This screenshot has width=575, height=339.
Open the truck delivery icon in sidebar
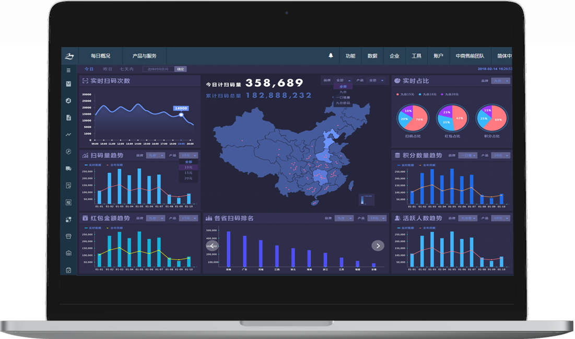click(68, 168)
